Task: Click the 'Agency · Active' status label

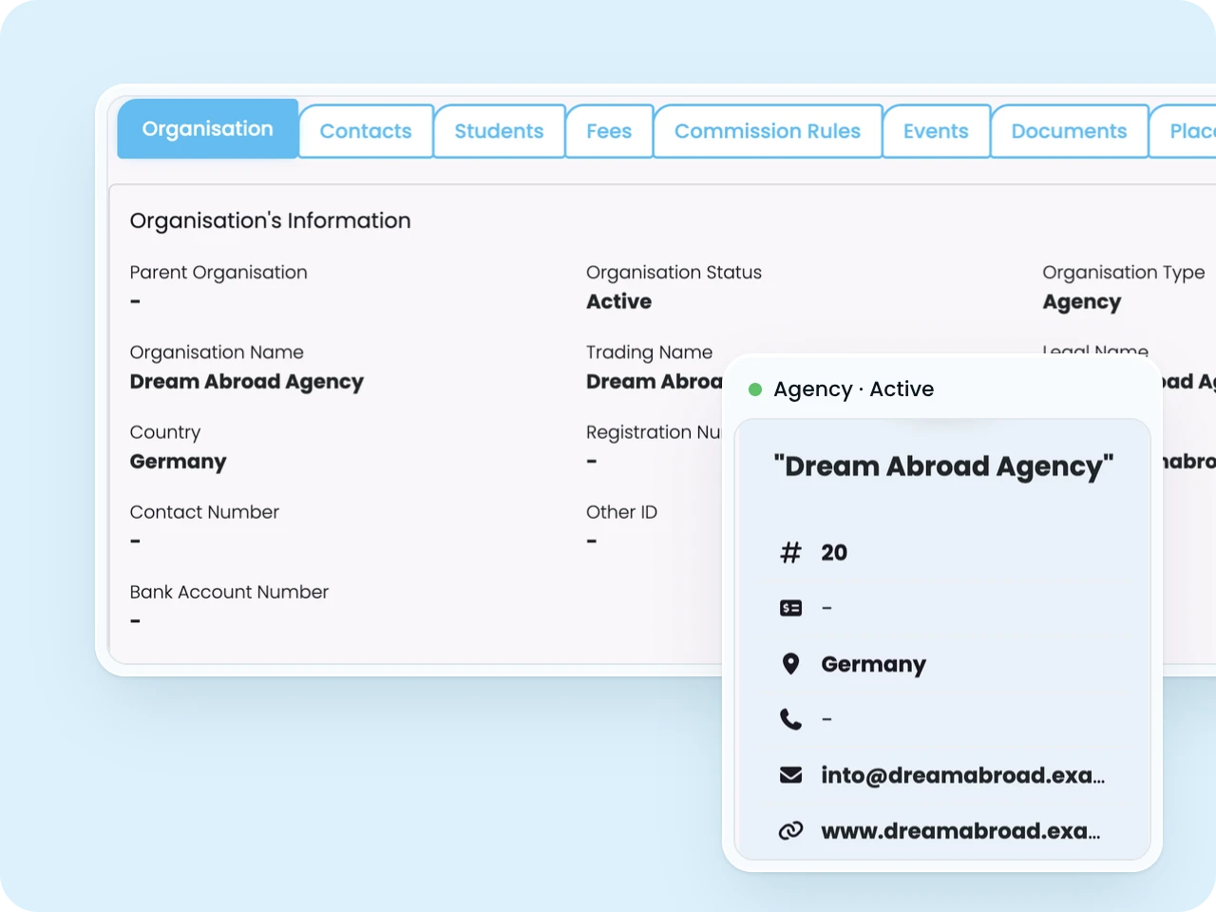Action: pos(853,389)
